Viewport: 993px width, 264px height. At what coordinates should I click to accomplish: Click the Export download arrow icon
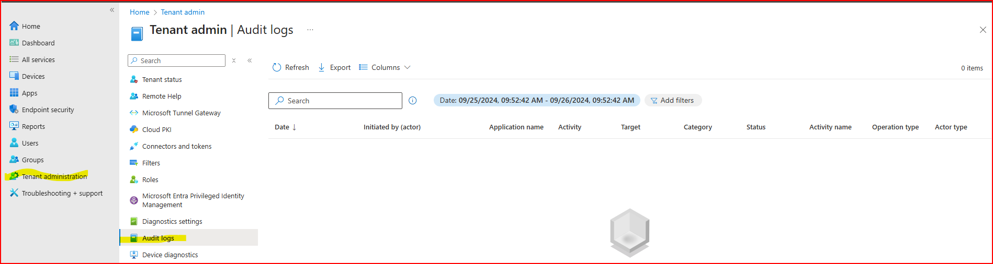322,67
